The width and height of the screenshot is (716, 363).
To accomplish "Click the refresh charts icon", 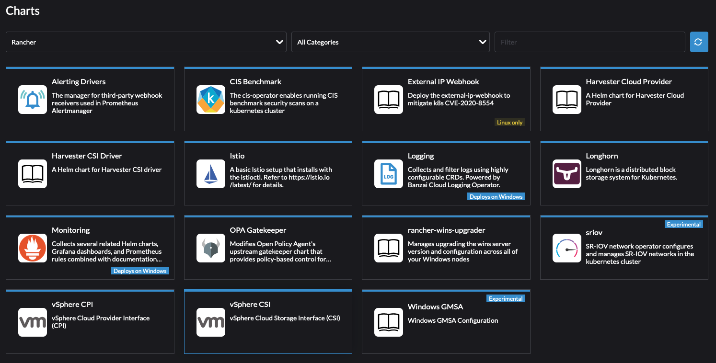I will coord(699,42).
